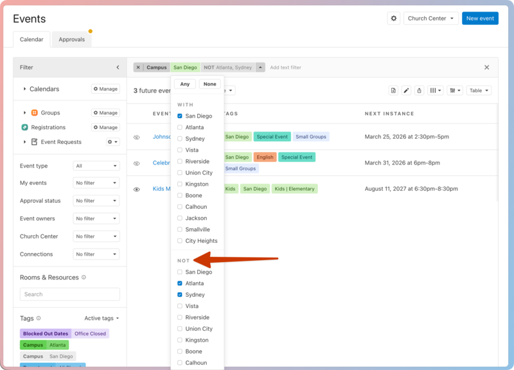This screenshot has height=370, width=514.
Task: Expand the Calendars tree section
Action: coord(24,89)
